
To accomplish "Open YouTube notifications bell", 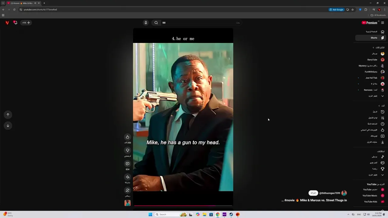I will click(x=15, y=22).
